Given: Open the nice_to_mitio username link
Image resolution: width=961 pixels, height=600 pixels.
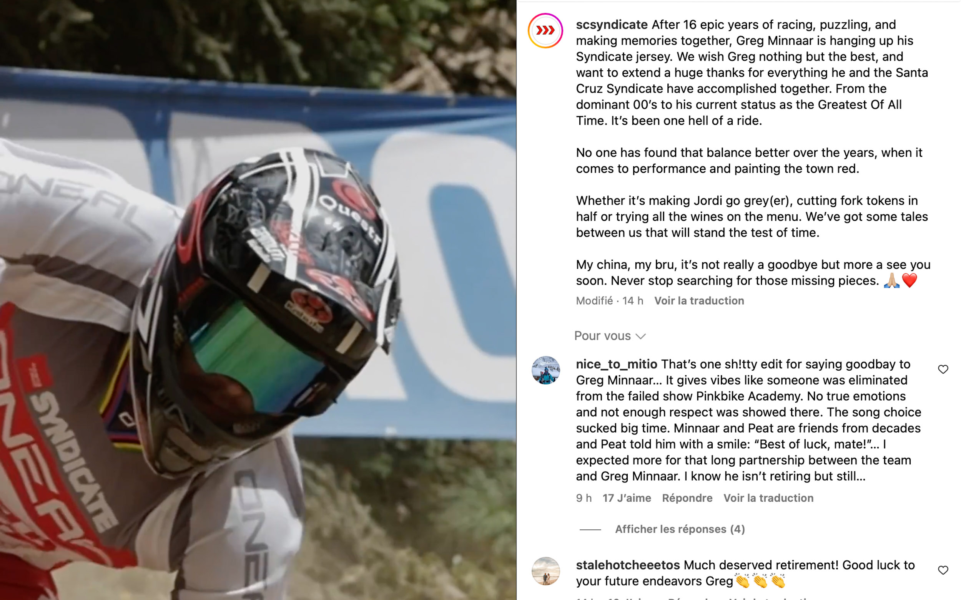Looking at the screenshot, I should point(617,364).
